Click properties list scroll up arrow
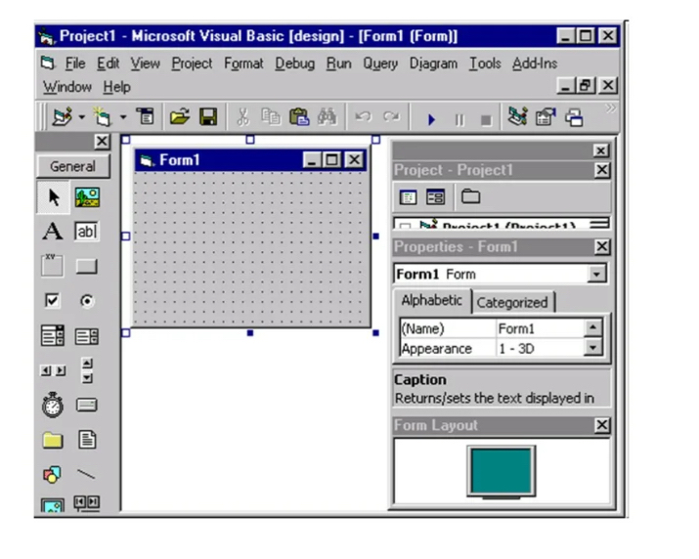The image size is (699, 559). [x=592, y=327]
